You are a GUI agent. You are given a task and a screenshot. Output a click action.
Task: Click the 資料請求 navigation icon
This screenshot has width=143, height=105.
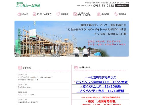[116, 14]
